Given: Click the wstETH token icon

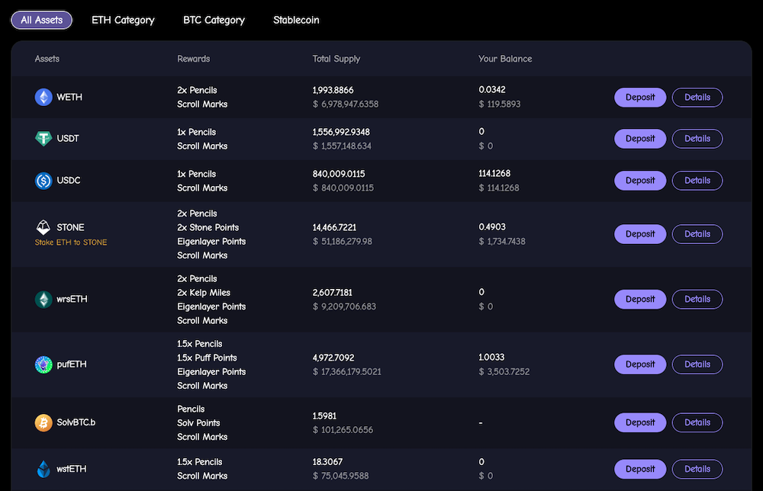Looking at the screenshot, I should [43, 469].
